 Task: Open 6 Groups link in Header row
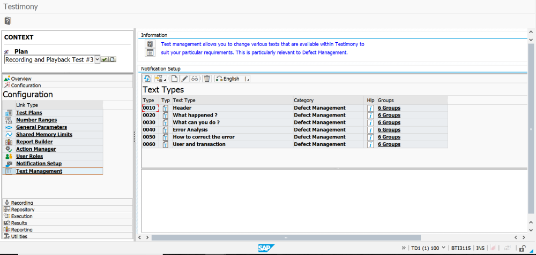[389, 108]
